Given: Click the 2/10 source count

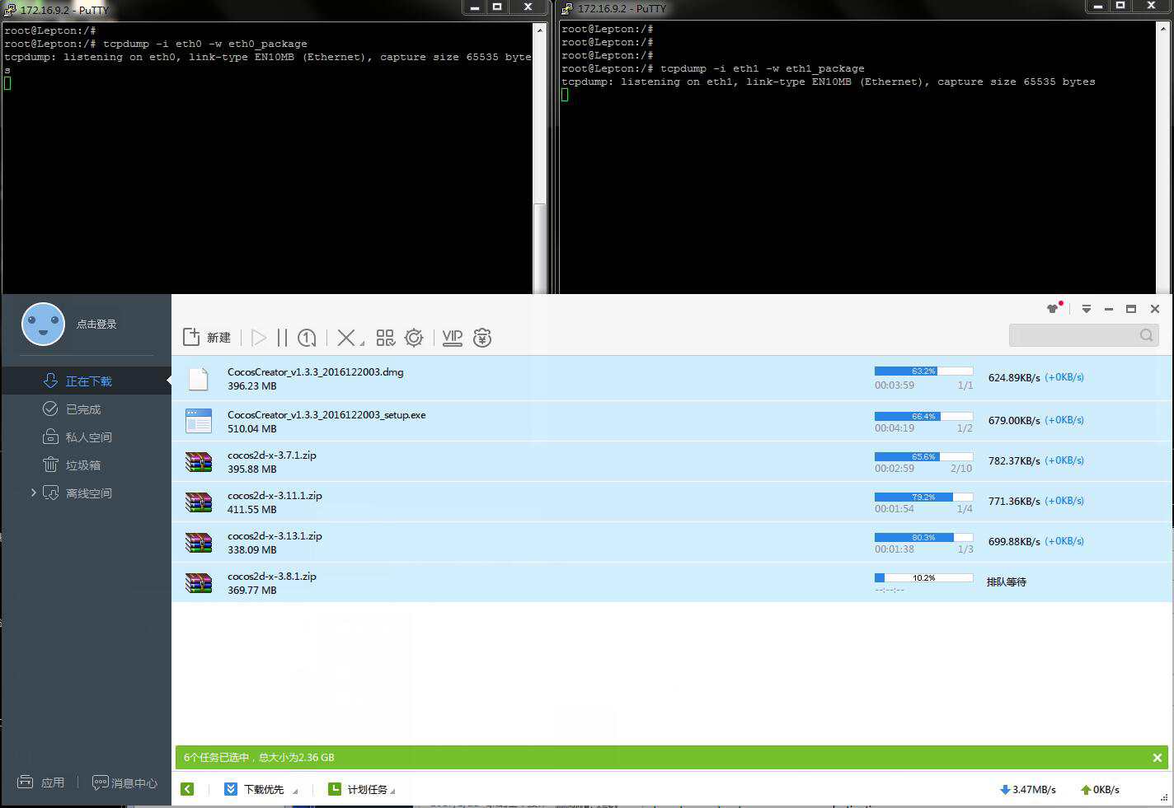Looking at the screenshot, I should (x=961, y=469).
